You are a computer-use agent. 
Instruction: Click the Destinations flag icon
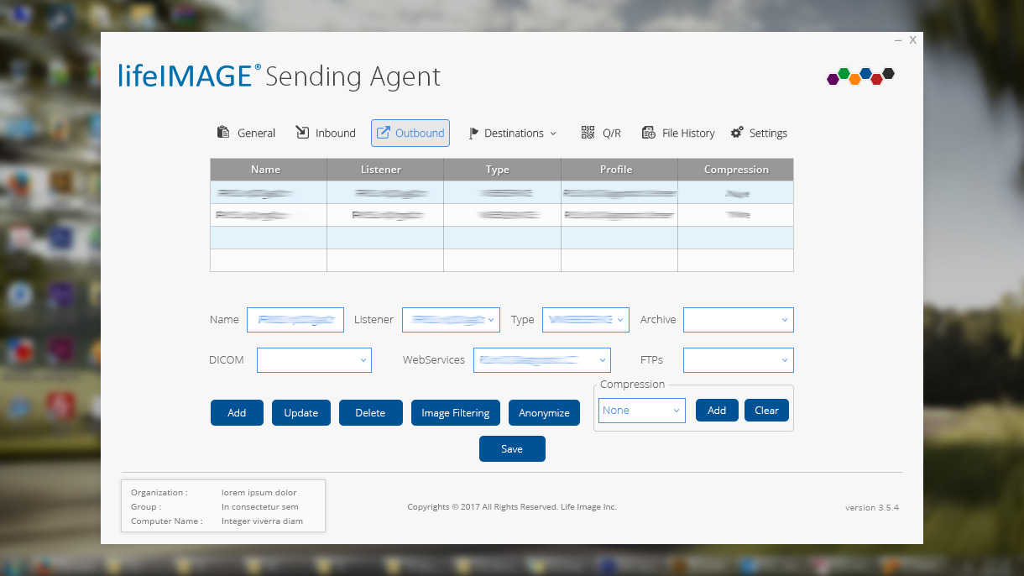click(x=473, y=133)
